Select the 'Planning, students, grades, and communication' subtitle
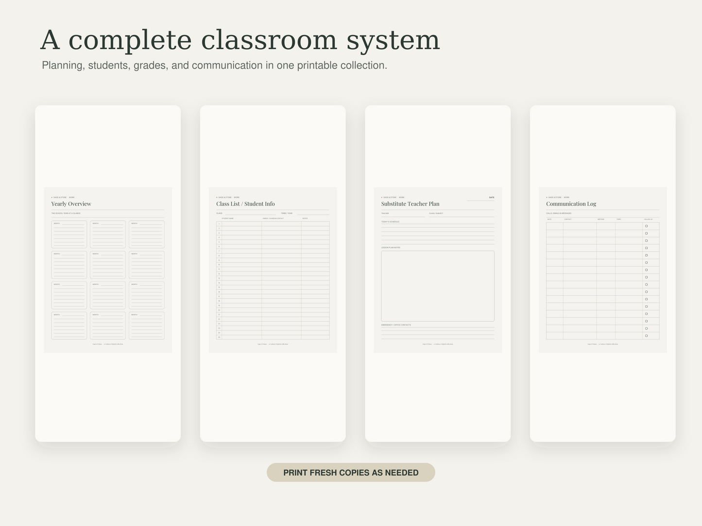 (214, 65)
